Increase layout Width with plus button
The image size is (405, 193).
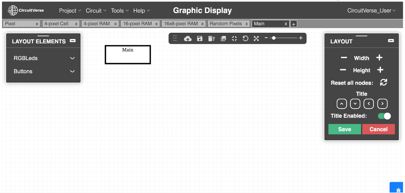[x=379, y=58]
